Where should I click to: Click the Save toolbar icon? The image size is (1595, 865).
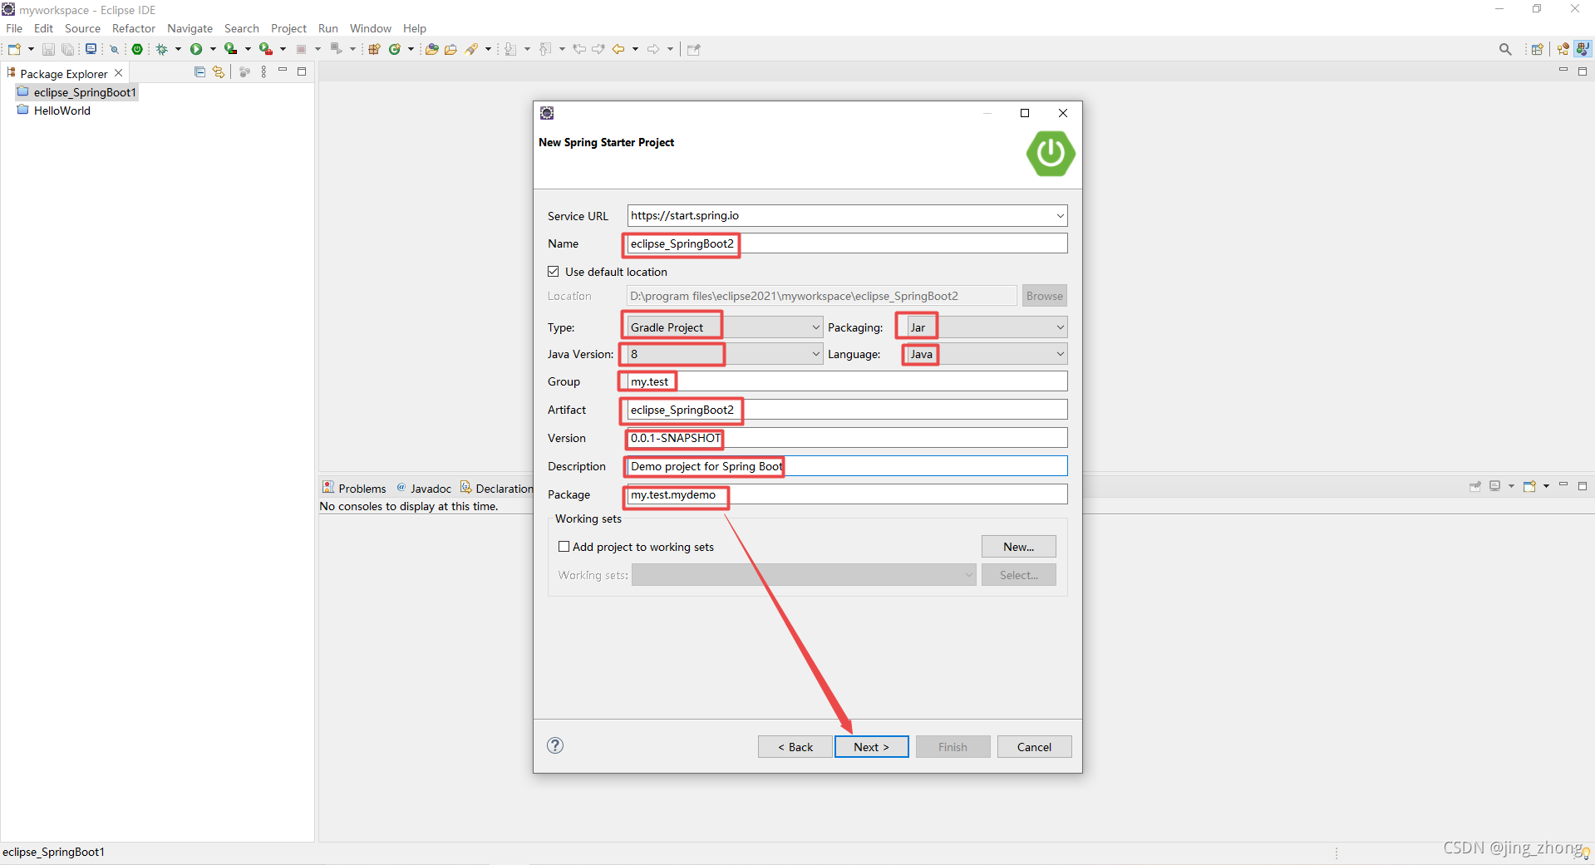[x=48, y=49]
